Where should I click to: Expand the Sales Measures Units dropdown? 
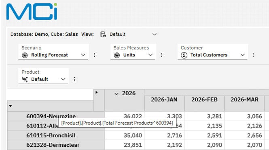pos(150,55)
